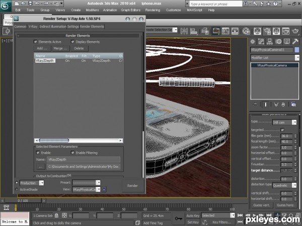Open the Modifiers menu

[92, 10]
